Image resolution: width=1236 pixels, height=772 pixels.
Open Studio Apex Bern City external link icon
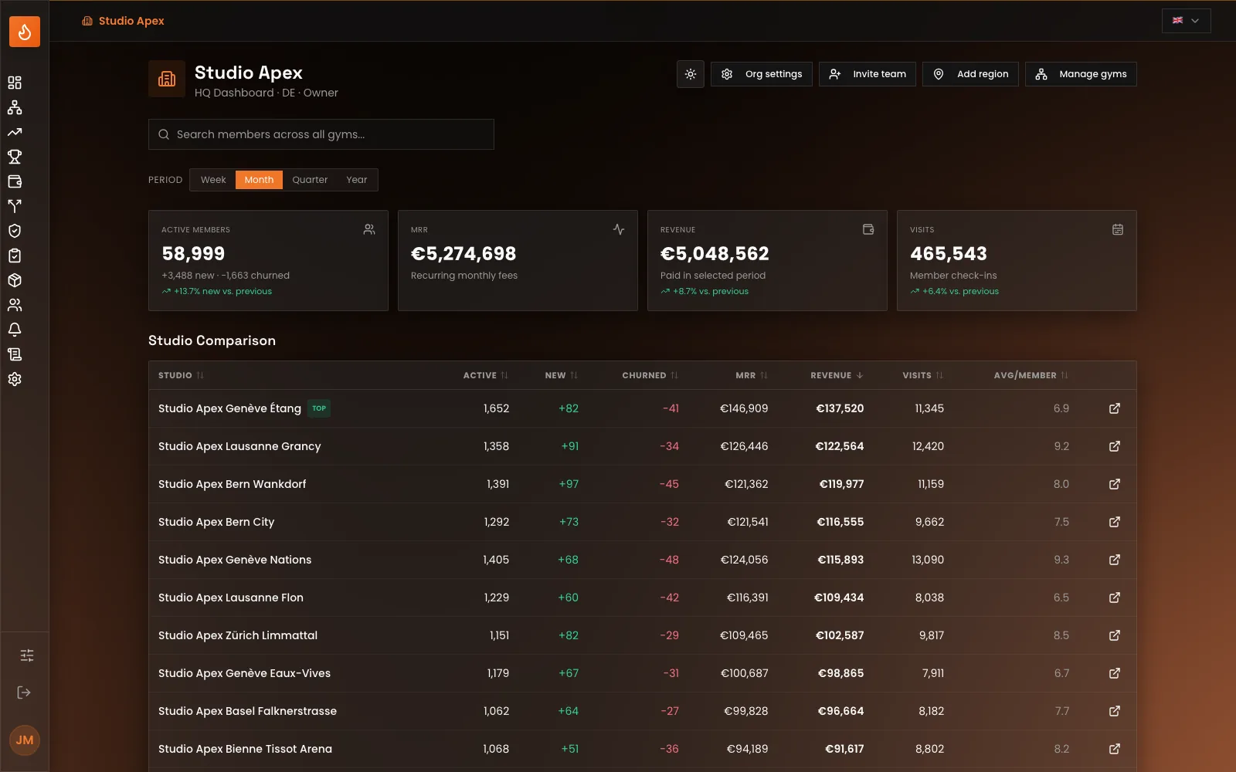point(1115,522)
